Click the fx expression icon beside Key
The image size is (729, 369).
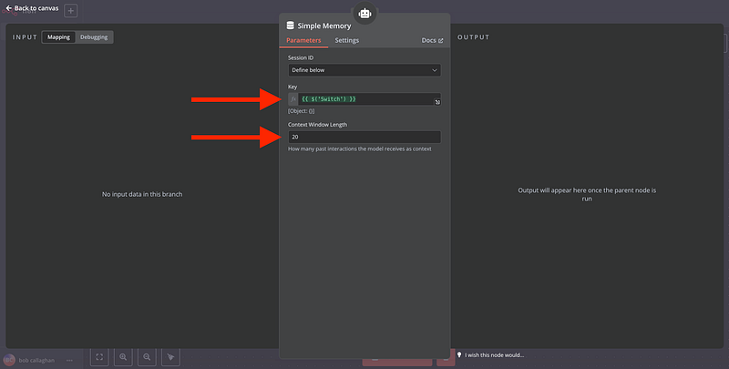(293, 98)
